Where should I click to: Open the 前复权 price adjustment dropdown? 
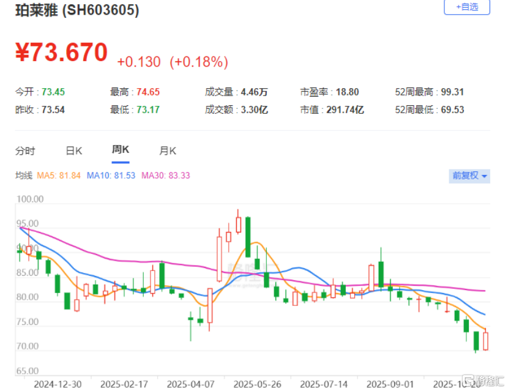[x=469, y=176]
